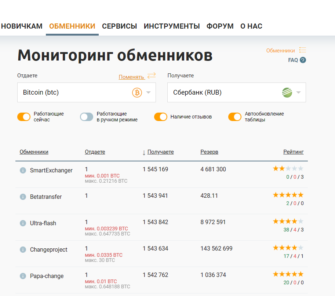Open the Bitcoin (btc) currency dropdown arrow
This screenshot has height=296, width=335.
click(149, 92)
